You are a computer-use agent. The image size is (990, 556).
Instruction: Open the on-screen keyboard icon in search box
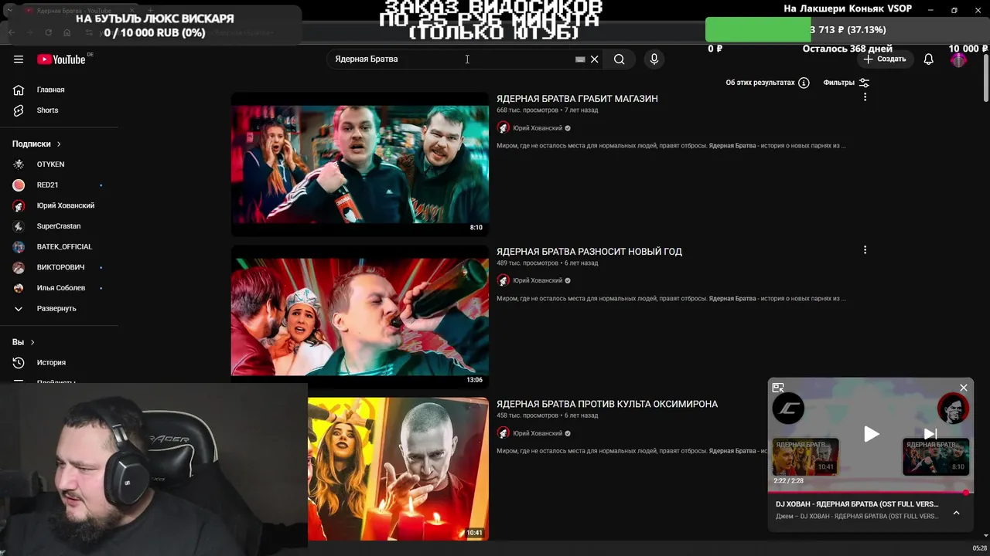pyautogui.click(x=580, y=59)
